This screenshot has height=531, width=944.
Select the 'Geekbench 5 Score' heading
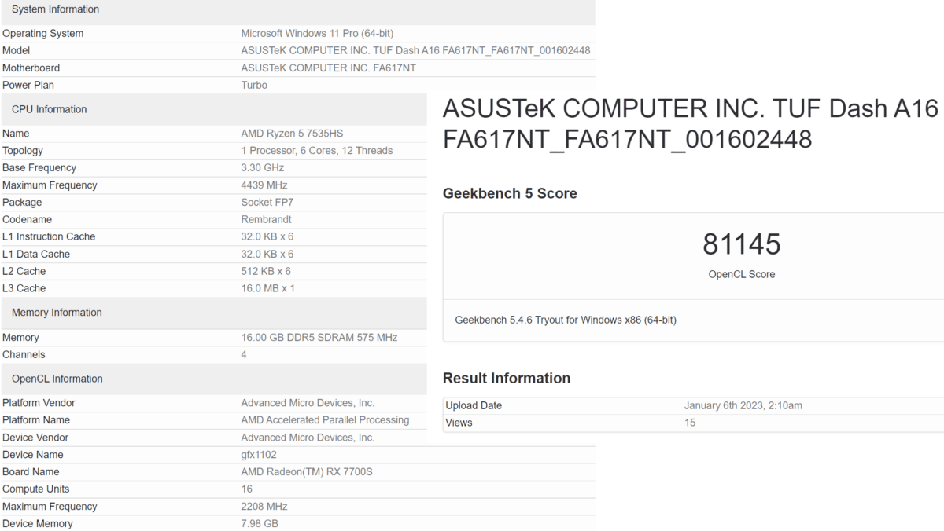tap(510, 193)
